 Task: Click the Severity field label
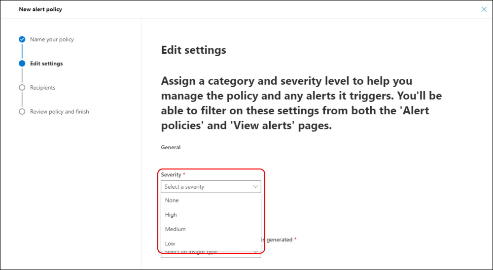171,174
